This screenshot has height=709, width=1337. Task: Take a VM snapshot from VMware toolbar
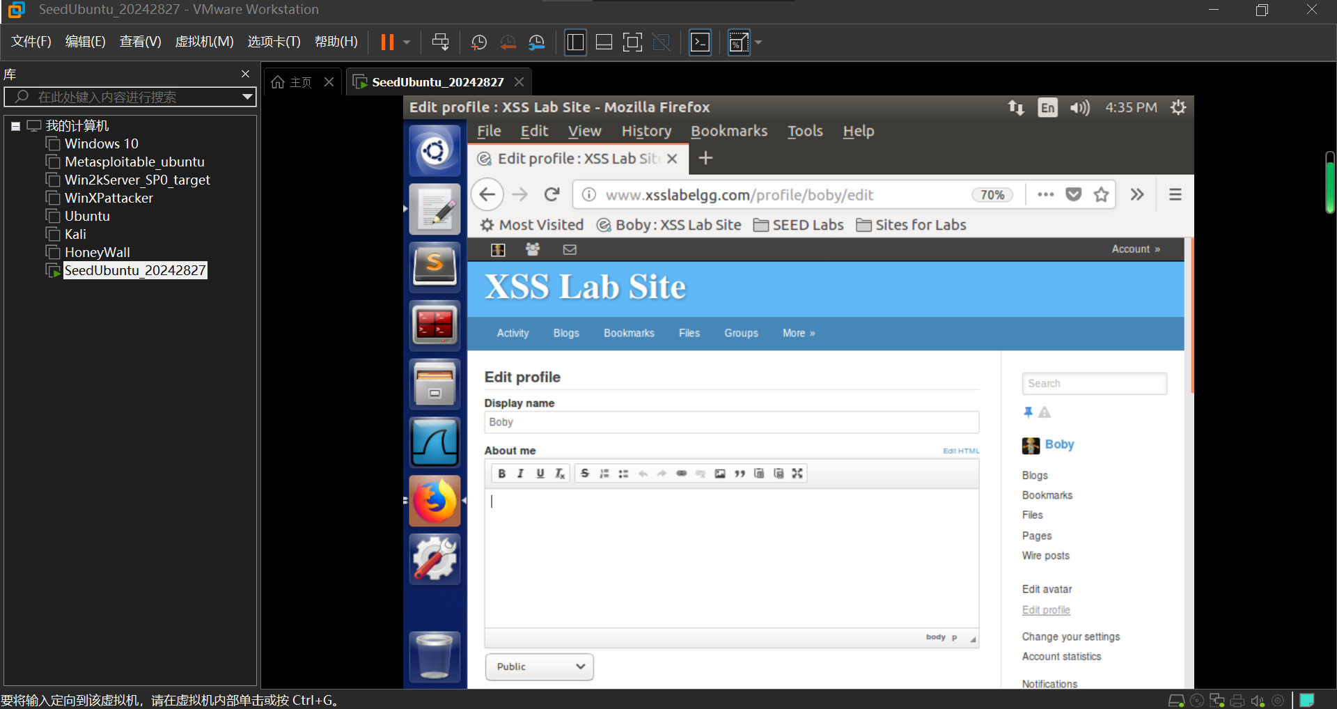point(479,42)
